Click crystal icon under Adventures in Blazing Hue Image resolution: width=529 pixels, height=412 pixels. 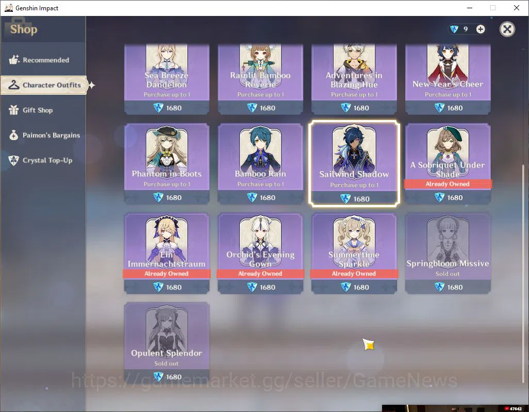tap(346, 108)
